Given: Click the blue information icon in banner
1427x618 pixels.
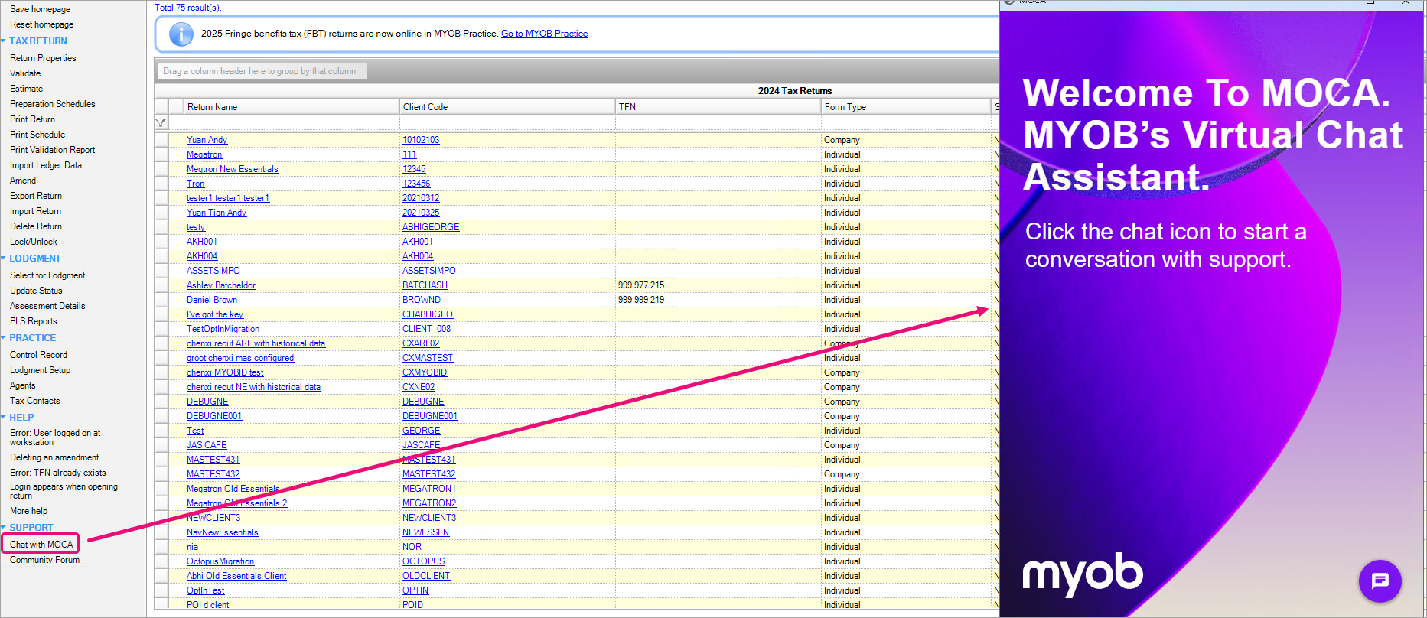Looking at the screenshot, I should tap(181, 34).
